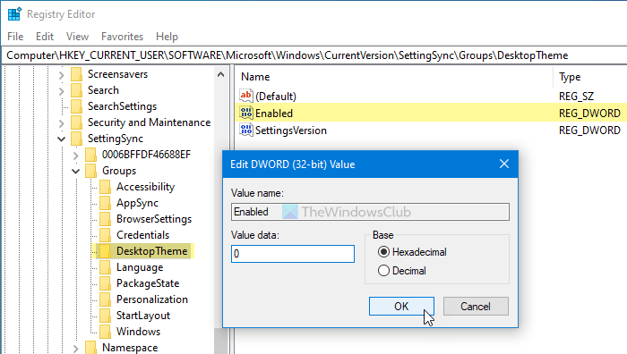
Task: Collapse the Groups key
Action: click(75, 172)
